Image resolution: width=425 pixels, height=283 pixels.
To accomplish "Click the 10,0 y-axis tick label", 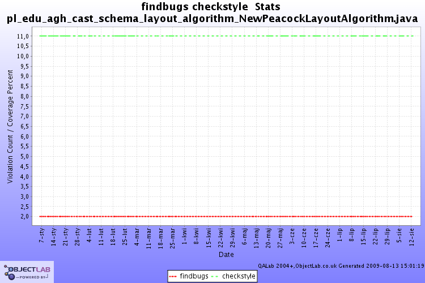I will (23, 57).
